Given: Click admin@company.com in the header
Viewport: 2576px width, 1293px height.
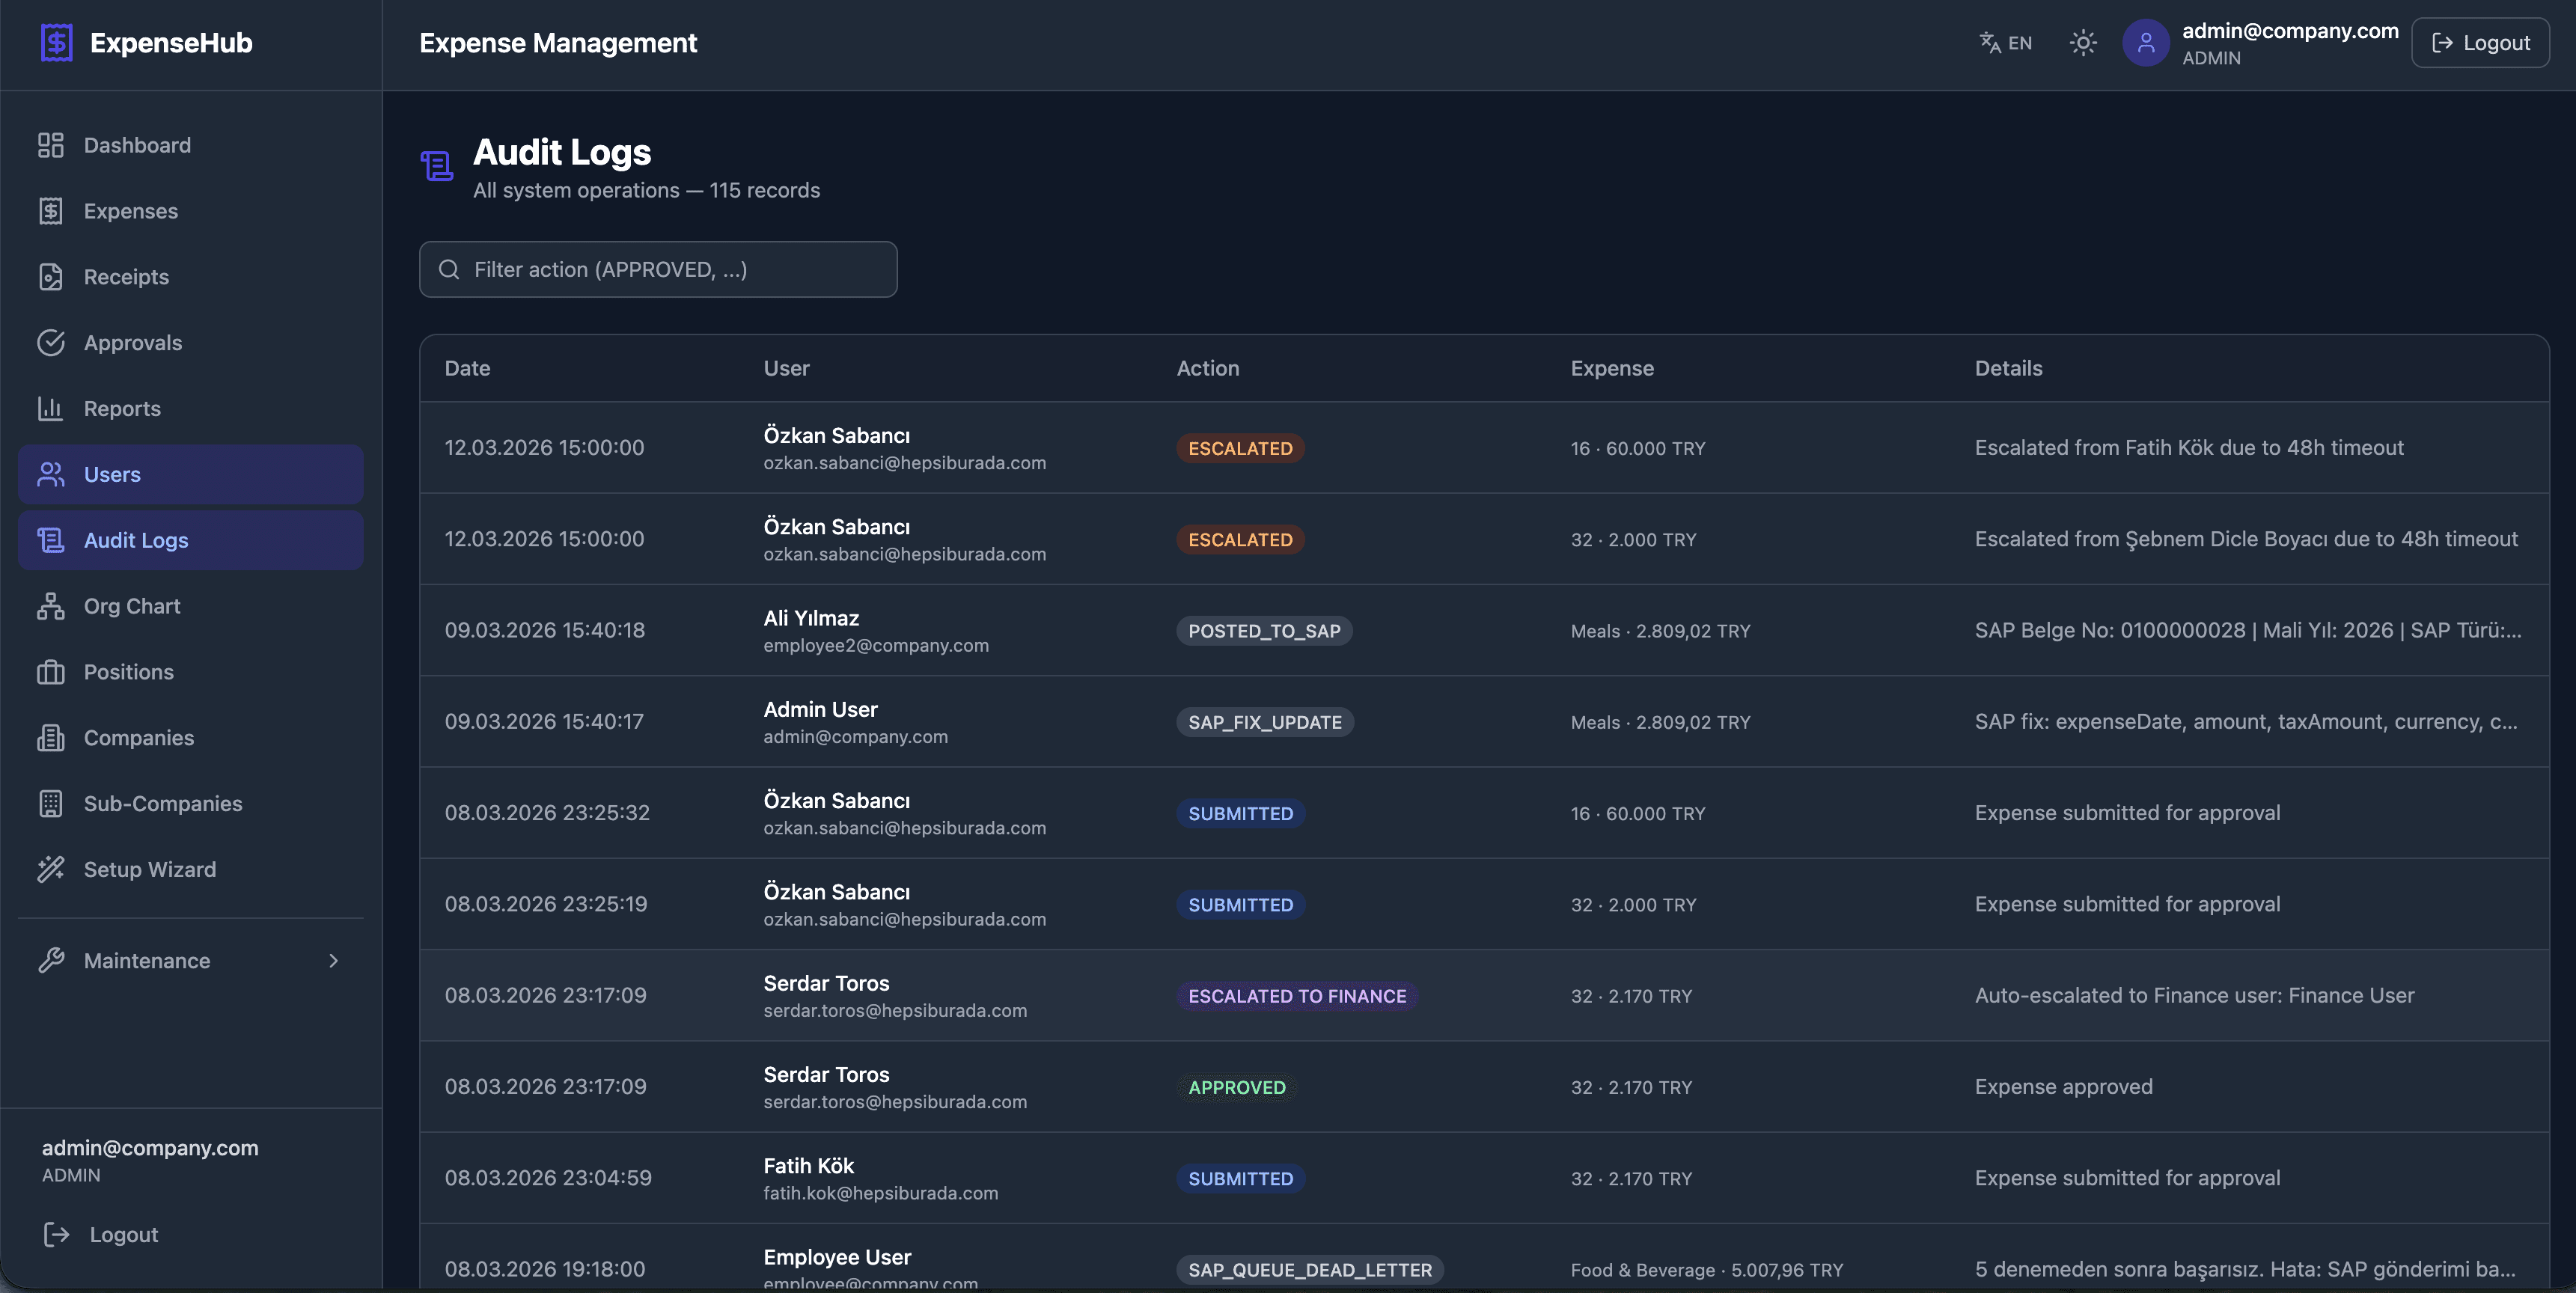Looking at the screenshot, I should pos(2290,31).
